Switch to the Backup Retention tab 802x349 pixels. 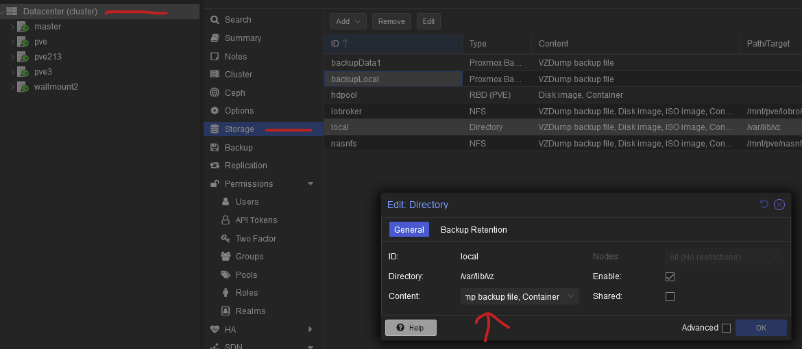(x=474, y=230)
